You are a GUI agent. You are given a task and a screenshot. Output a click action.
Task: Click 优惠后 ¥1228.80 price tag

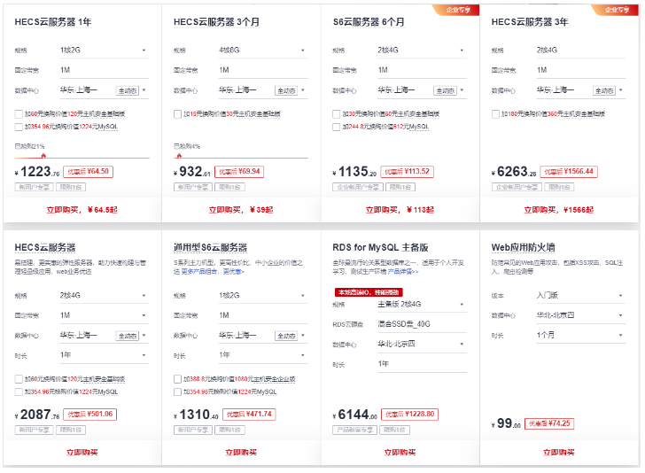click(x=409, y=415)
